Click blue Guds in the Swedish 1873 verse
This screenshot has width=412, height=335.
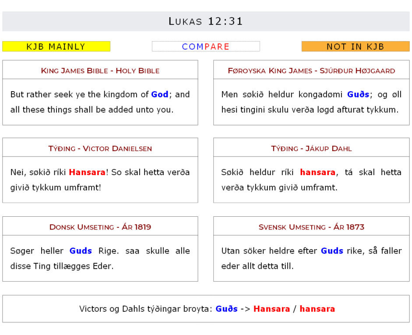coord(332,250)
